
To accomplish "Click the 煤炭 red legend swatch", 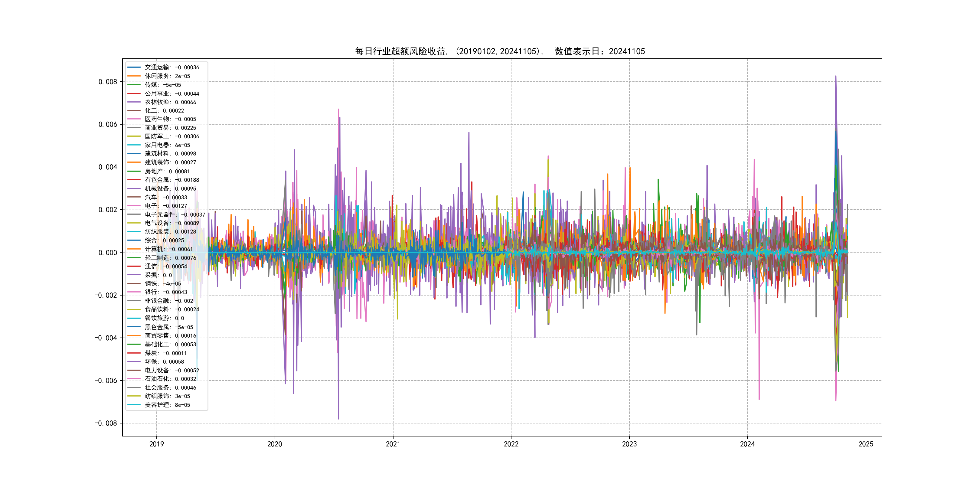I will pos(134,353).
